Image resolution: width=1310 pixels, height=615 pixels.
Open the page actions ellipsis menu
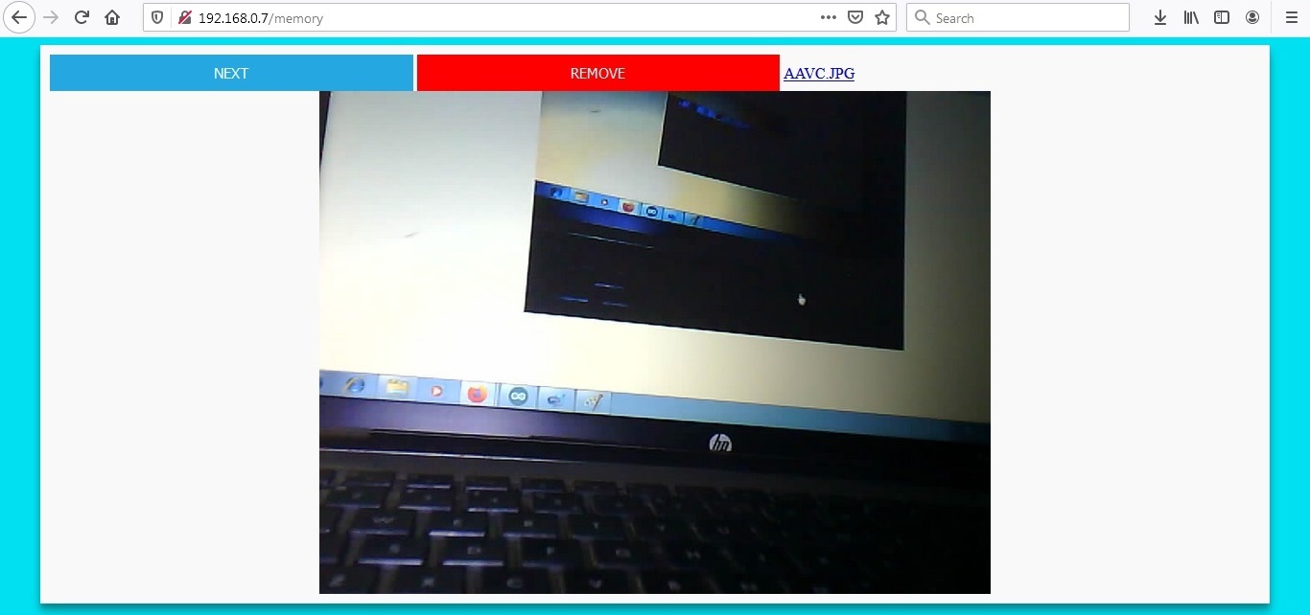[x=828, y=16]
